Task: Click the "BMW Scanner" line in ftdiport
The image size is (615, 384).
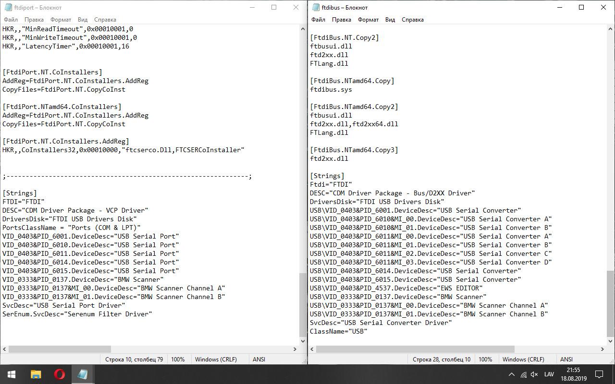Action: 83,279
